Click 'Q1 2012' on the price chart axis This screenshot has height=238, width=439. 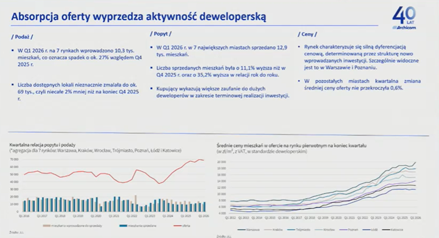[230, 218]
